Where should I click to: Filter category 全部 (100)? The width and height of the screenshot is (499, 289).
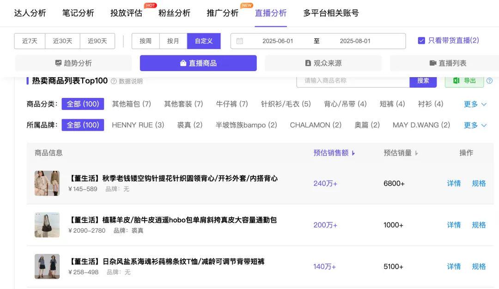[x=83, y=104]
